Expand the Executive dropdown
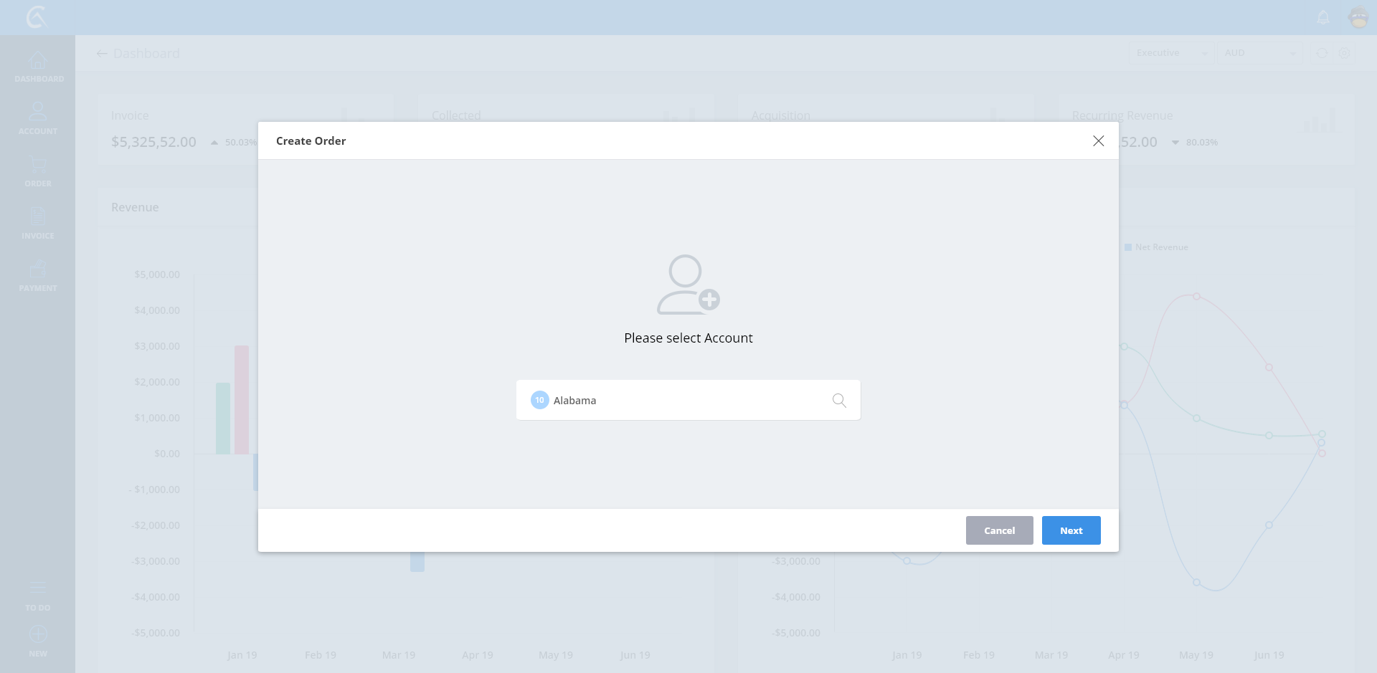1377x673 pixels. (x=1170, y=53)
